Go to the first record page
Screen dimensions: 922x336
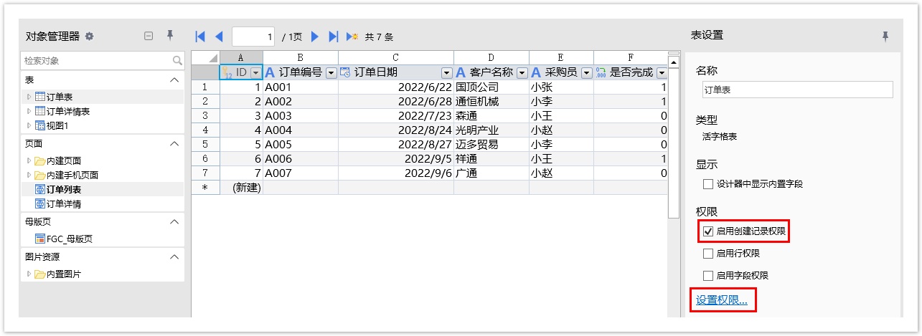pos(200,37)
